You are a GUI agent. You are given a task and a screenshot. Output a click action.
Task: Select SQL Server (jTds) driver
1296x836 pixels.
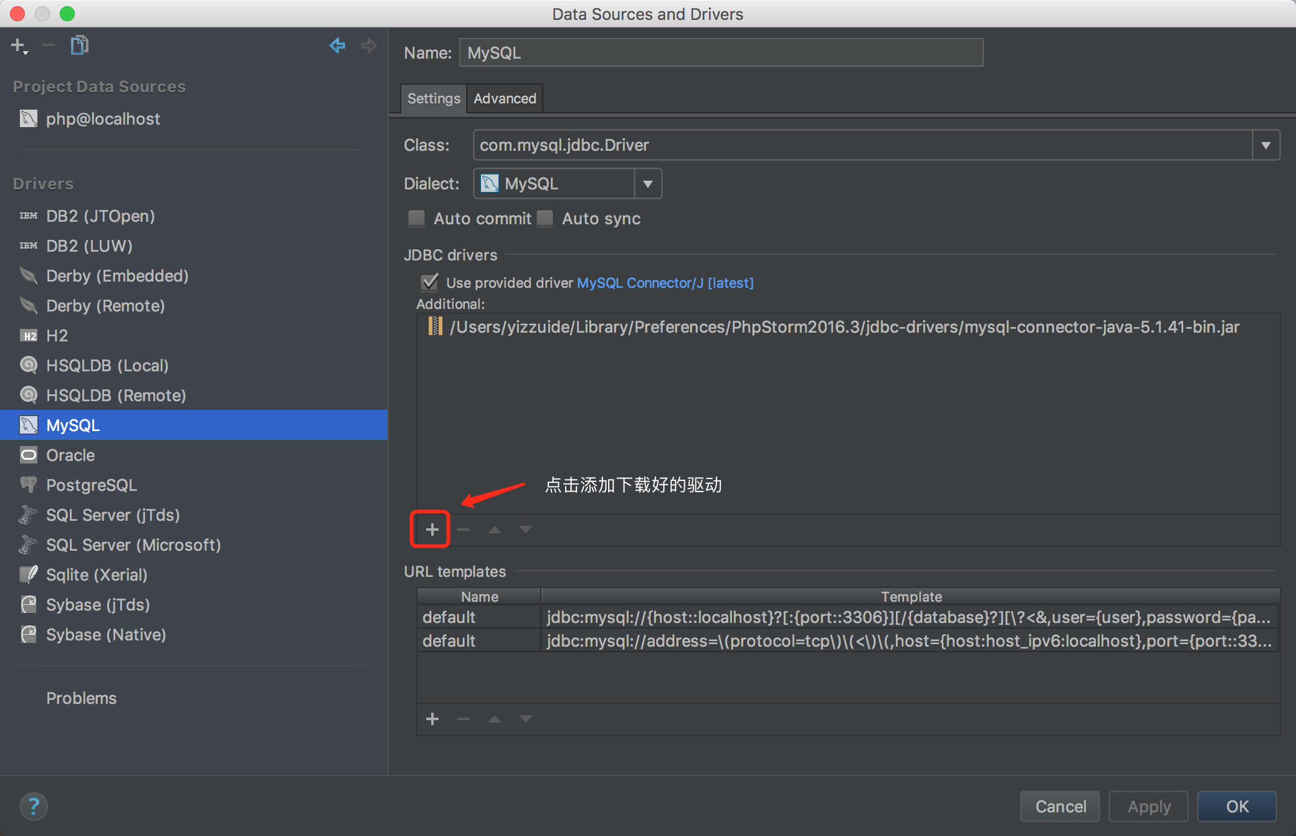coord(194,515)
